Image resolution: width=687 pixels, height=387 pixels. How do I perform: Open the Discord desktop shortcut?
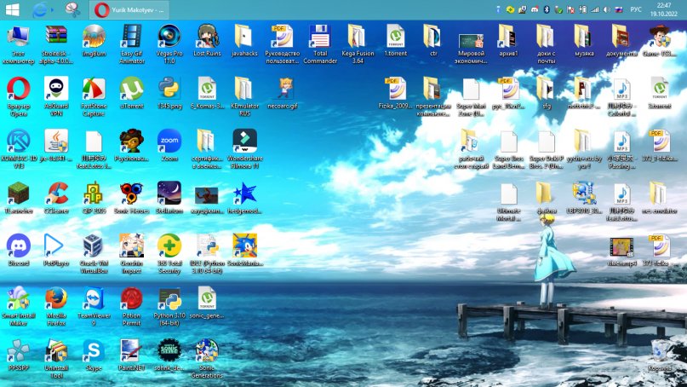click(18, 246)
